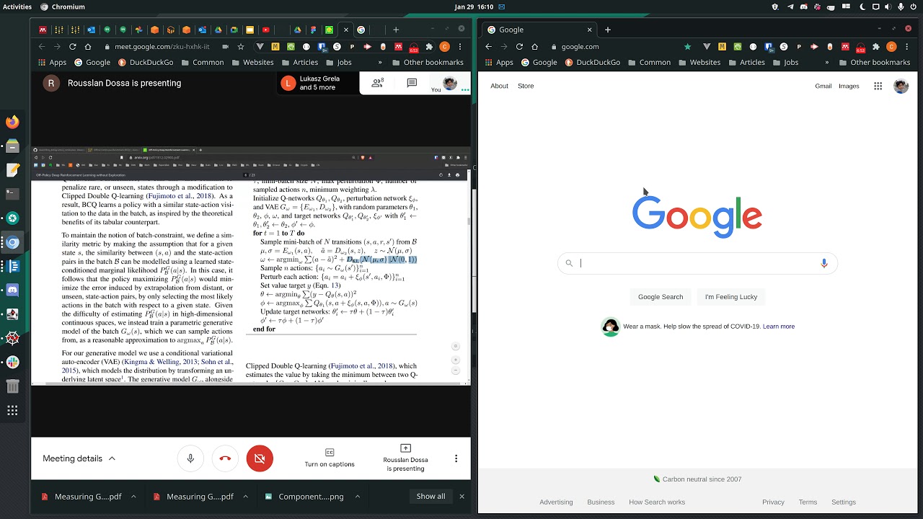Show hidden bookmarks chevron in Google window

click(x=826, y=63)
